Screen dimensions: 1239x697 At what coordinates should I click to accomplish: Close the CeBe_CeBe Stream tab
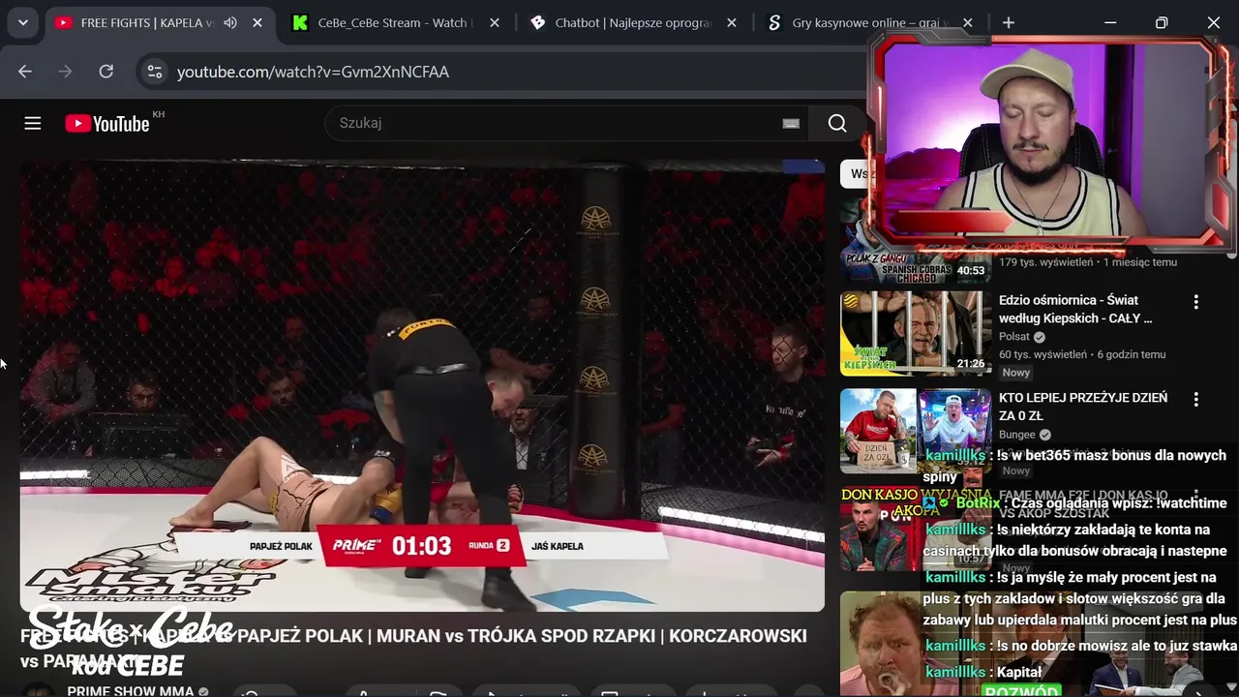click(x=494, y=22)
